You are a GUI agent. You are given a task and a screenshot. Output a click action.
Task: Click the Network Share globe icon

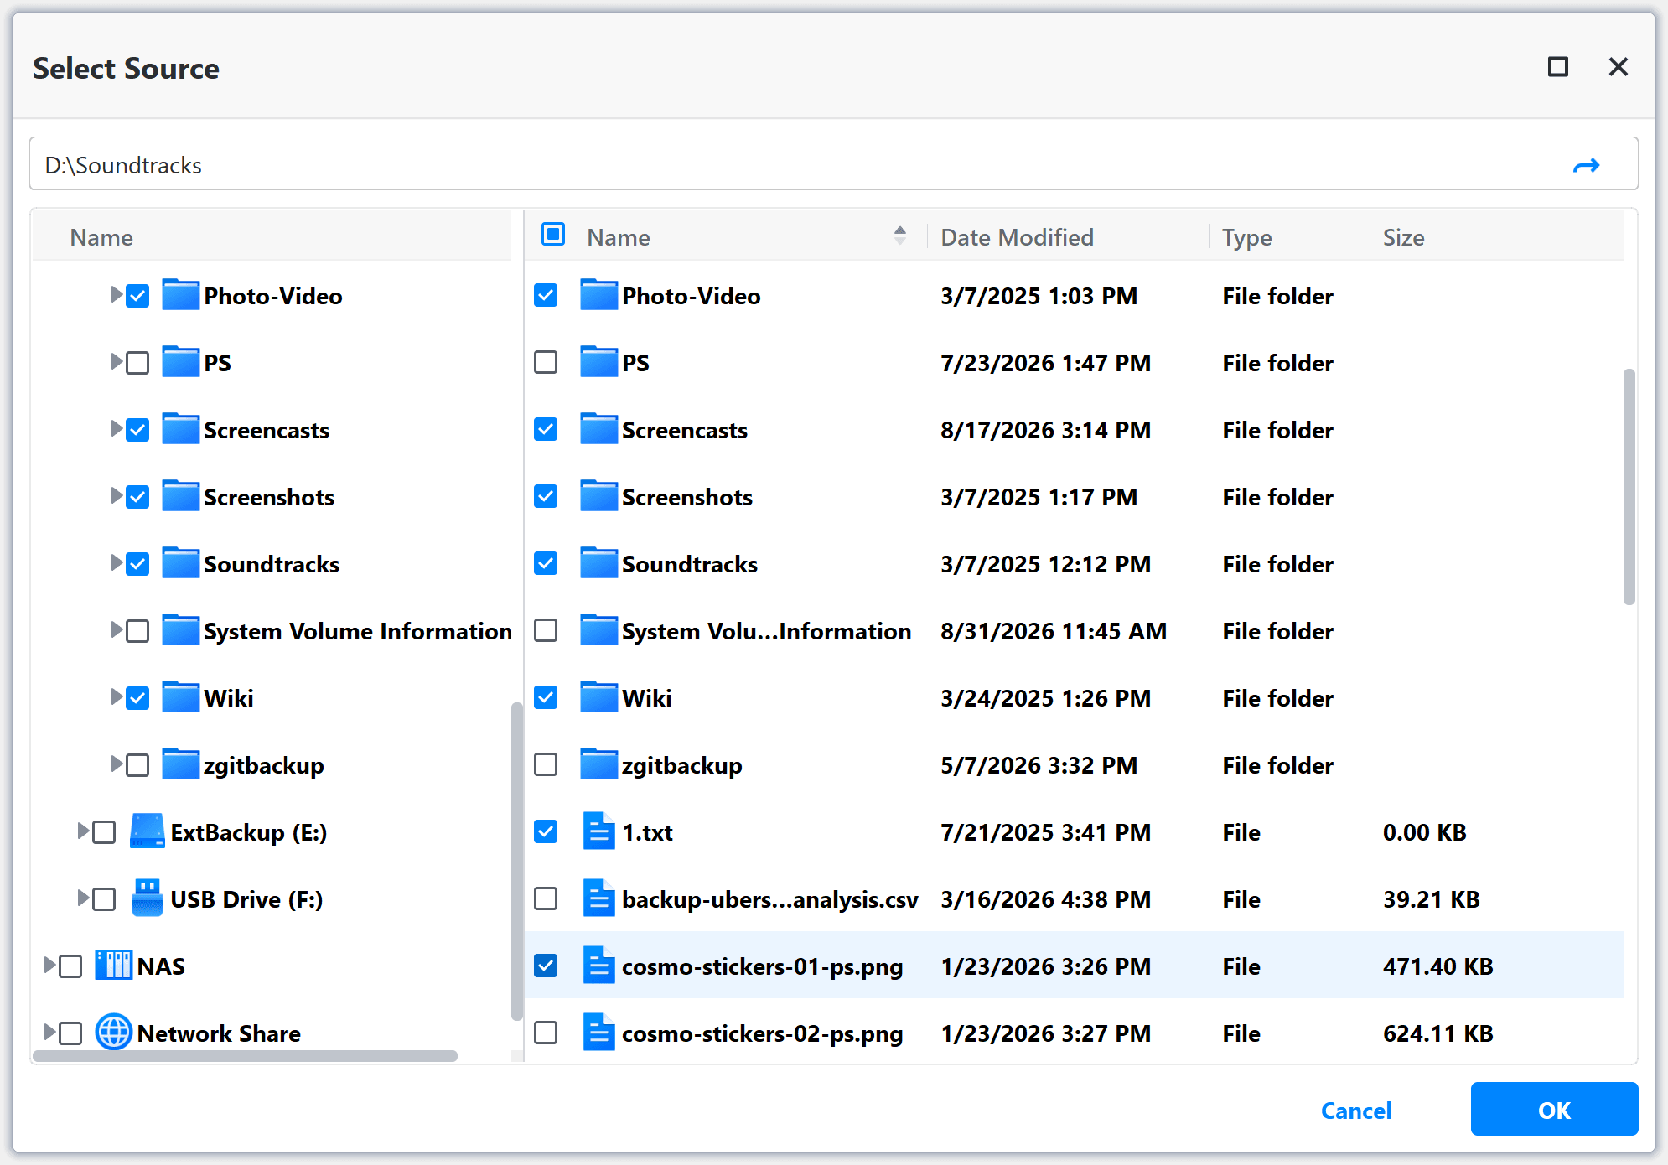(113, 1033)
